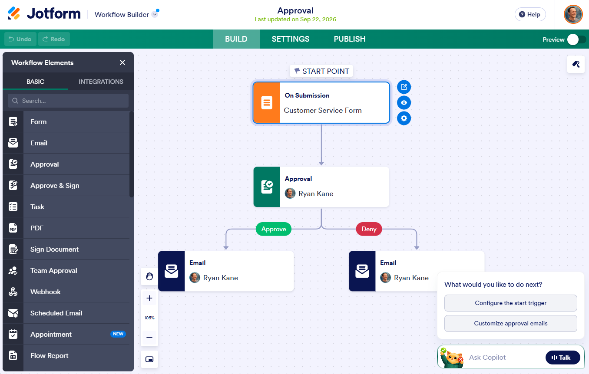The width and height of the screenshot is (589, 374).
Task: Click Ryan Kane on the Approval node
Action: (x=316, y=194)
